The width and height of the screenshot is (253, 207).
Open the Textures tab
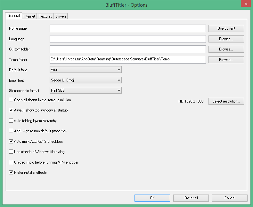click(45, 16)
